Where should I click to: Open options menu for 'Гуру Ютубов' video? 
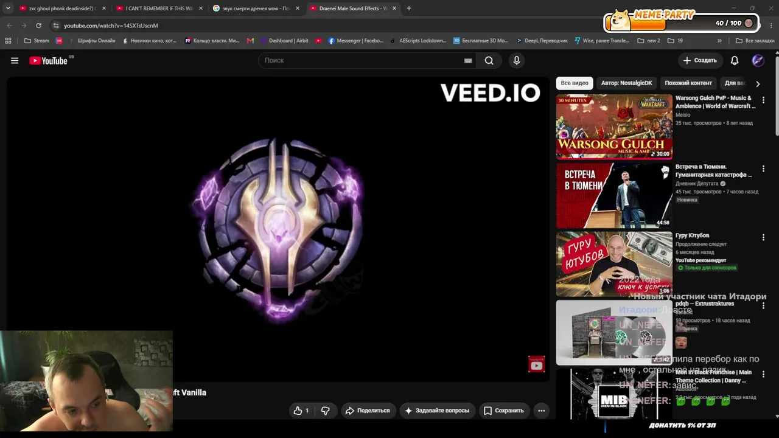[x=763, y=237]
